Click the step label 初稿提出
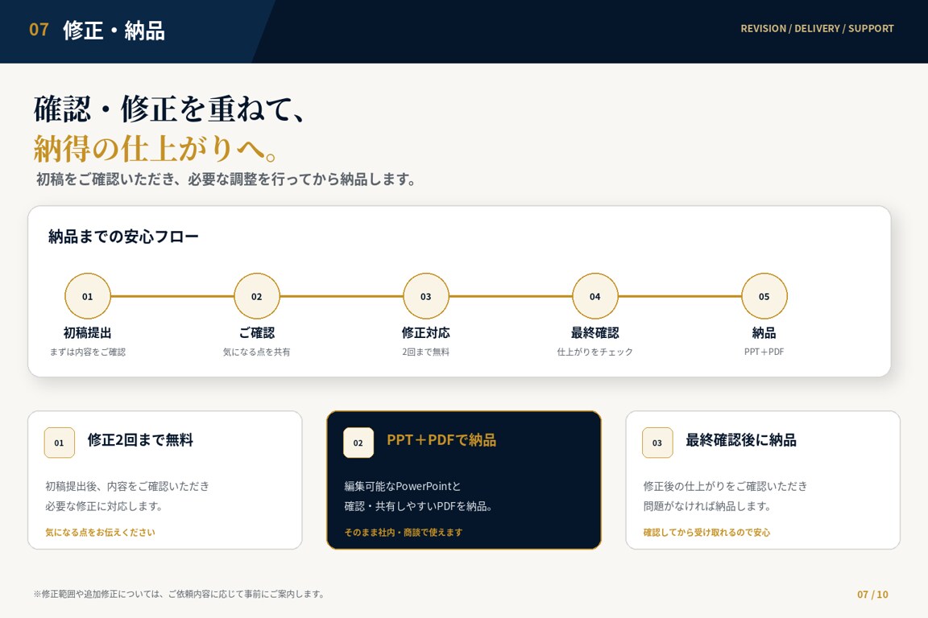 click(x=88, y=333)
